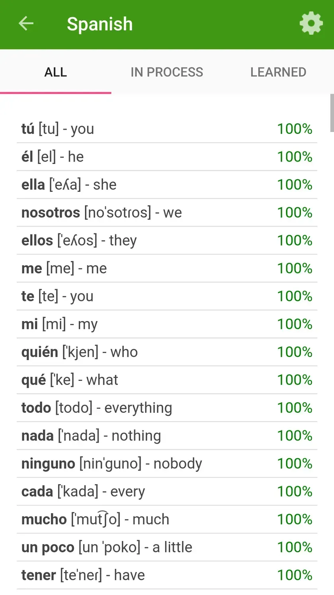Image resolution: width=334 pixels, height=595 pixels.
Task: Open the LEARNED tab
Action: pyautogui.click(x=278, y=72)
